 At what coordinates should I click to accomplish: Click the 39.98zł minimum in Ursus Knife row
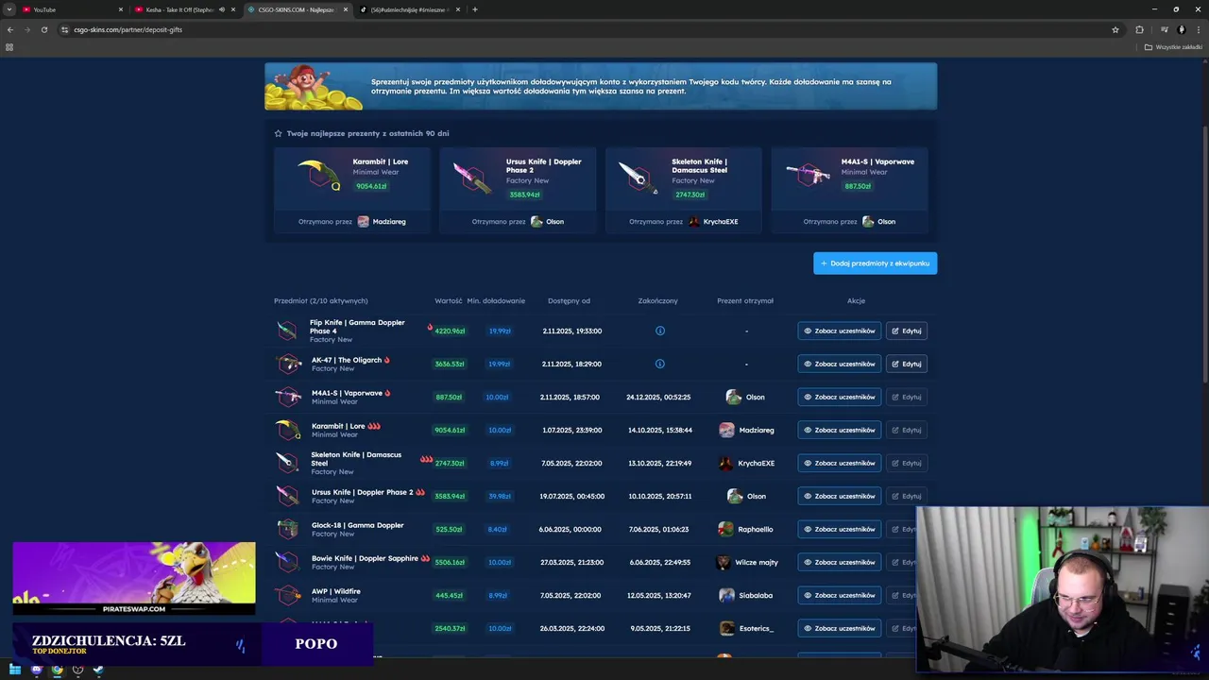click(x=500, y=496)
